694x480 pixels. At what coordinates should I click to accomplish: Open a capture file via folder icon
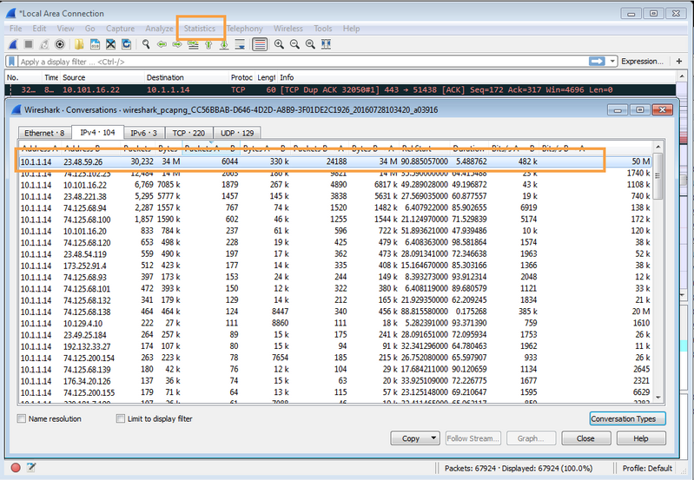[79, 44]
